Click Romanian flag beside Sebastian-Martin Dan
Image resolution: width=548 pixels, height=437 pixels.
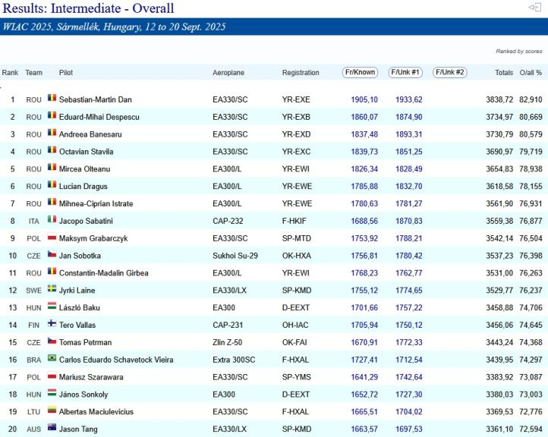click(x=52, y=99)
